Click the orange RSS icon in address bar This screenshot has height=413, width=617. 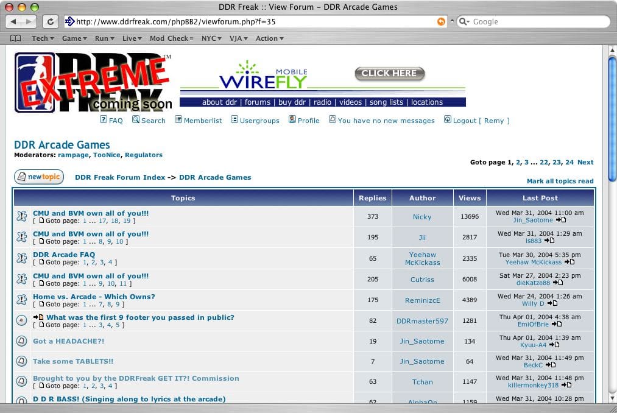(441, 21)
